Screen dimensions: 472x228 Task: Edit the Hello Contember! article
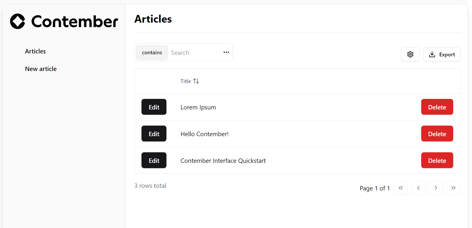(154, 134)
